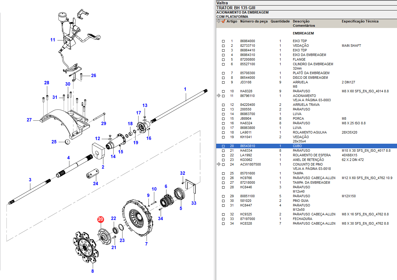Viewport: 397px width, 280px height.
Task: Select callout number 11 near the pedal assembly
Action: (53, 40)
